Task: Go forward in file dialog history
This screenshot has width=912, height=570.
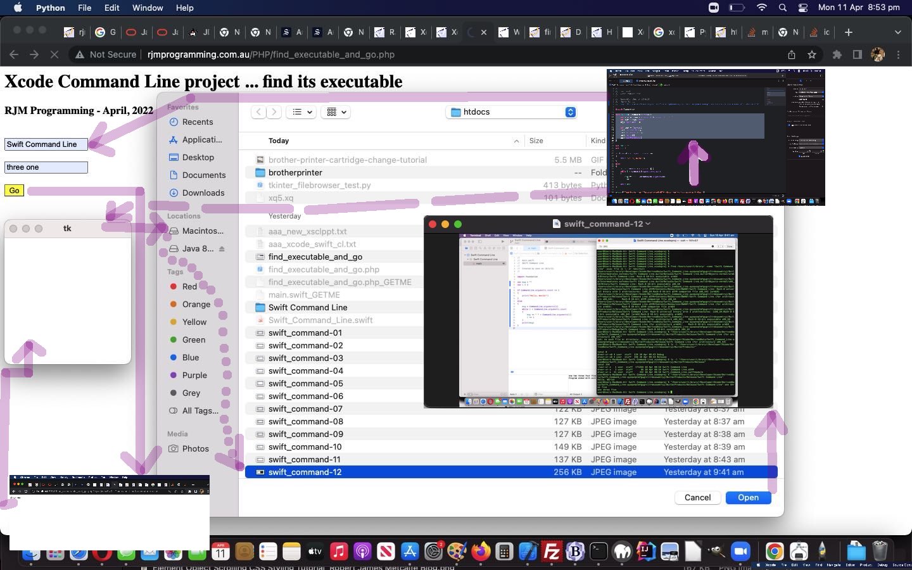Action: click(x=274, y=112)
